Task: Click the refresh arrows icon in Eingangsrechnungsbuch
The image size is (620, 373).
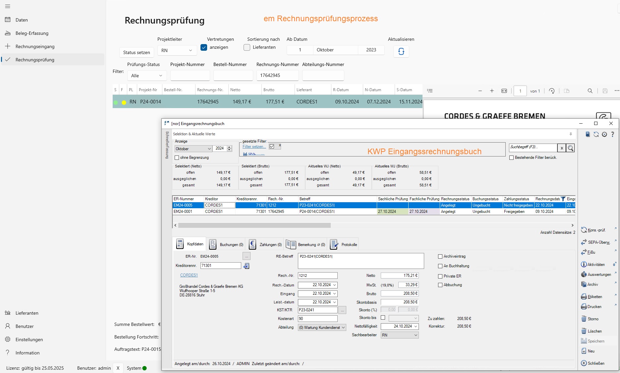Action: coord(596,134)
